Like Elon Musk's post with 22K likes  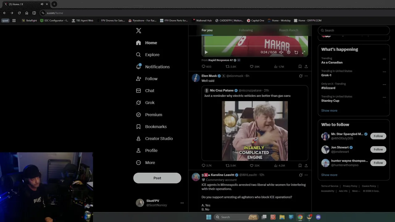click(255, 166)
